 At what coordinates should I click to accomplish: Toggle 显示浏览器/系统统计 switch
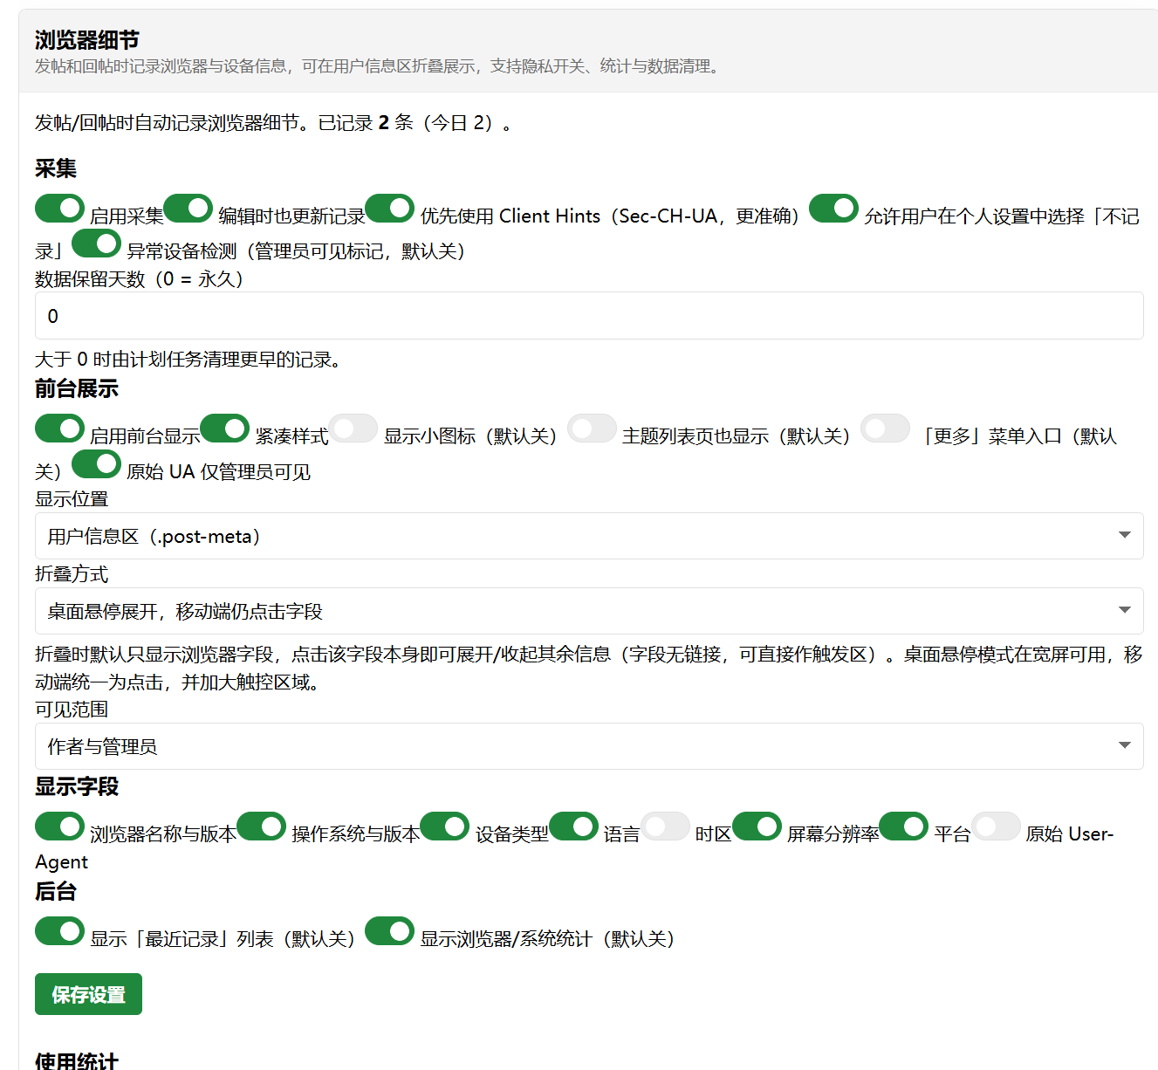[389, 931]
